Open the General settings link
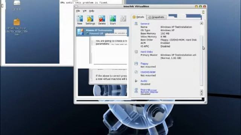Viewport: 241px width, 135px height. point(145,24)
